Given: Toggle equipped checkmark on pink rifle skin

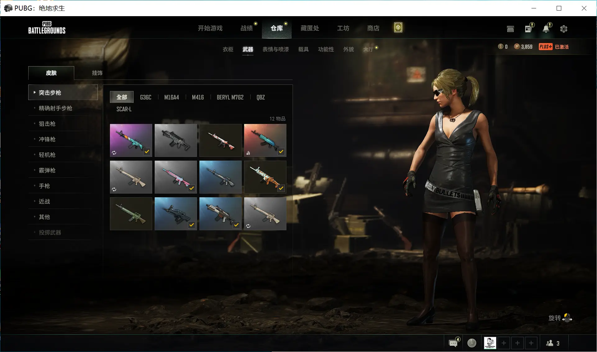Looking at the screenshot, I should coord(192,188).
